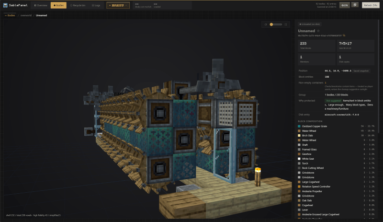The height and width of the screenshot is (222, 383).
Task: Click the SablePanel logo icon
Action: coord(5,5)
